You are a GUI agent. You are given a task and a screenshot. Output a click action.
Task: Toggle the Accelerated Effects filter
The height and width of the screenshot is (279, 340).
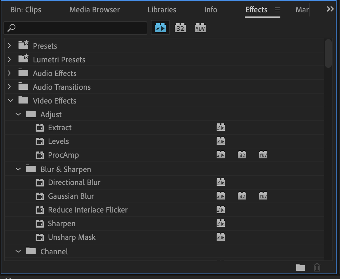click(160, 28)
